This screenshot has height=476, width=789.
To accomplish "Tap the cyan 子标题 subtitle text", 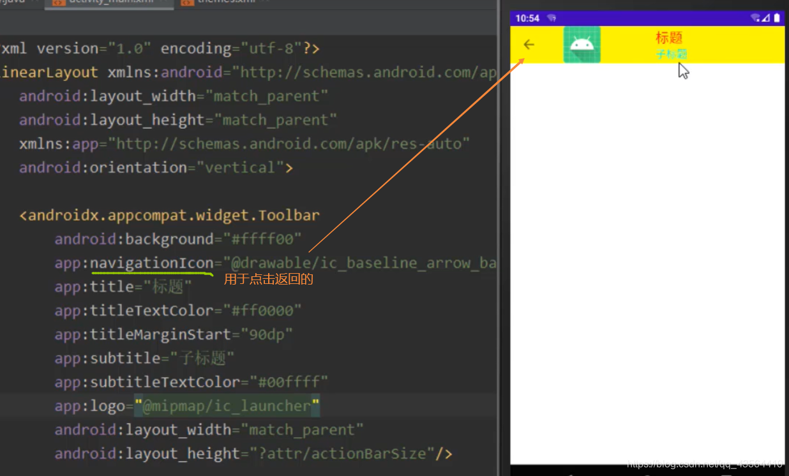I will click(672, 54).
